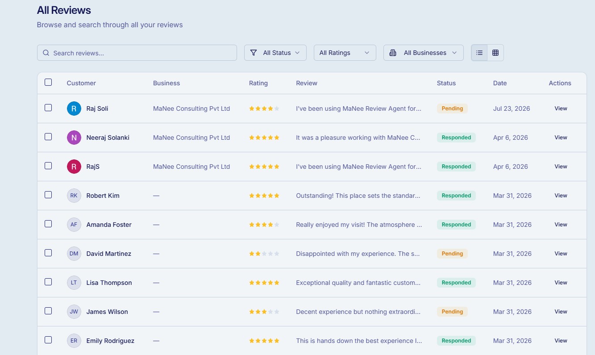Click the Responded badge for Neeraj Solanki
Image resolution: width=595 pixels, height=355 pixels.
point(456,138)
